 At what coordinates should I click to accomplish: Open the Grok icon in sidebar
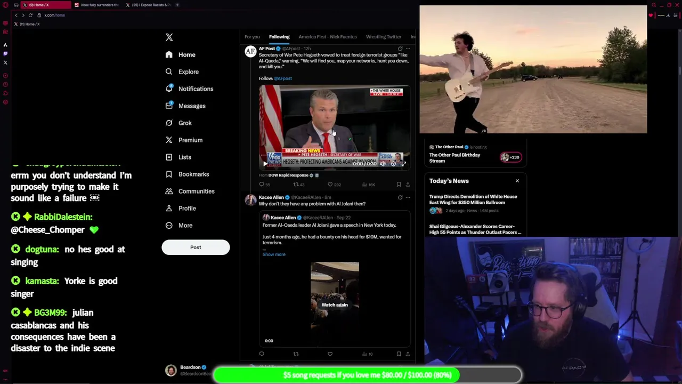[169, 123]
